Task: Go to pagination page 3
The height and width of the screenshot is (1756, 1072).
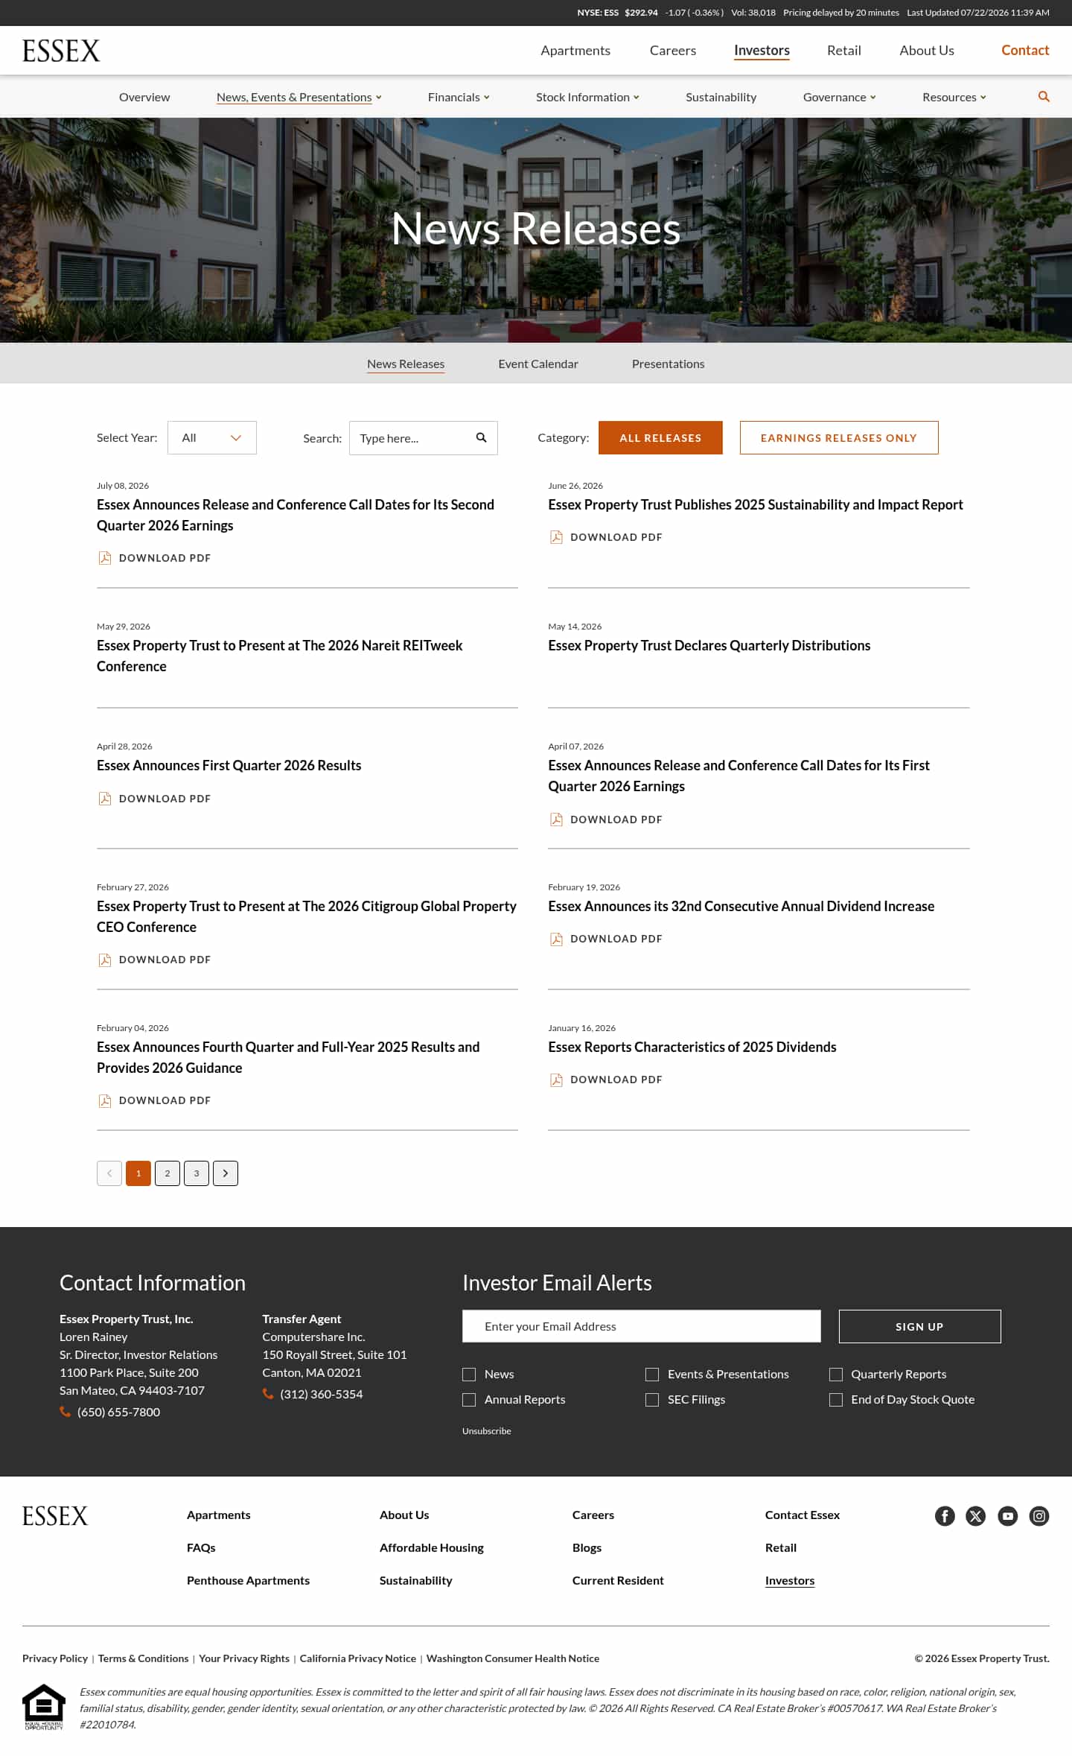Action: [x=197, y=1173]
